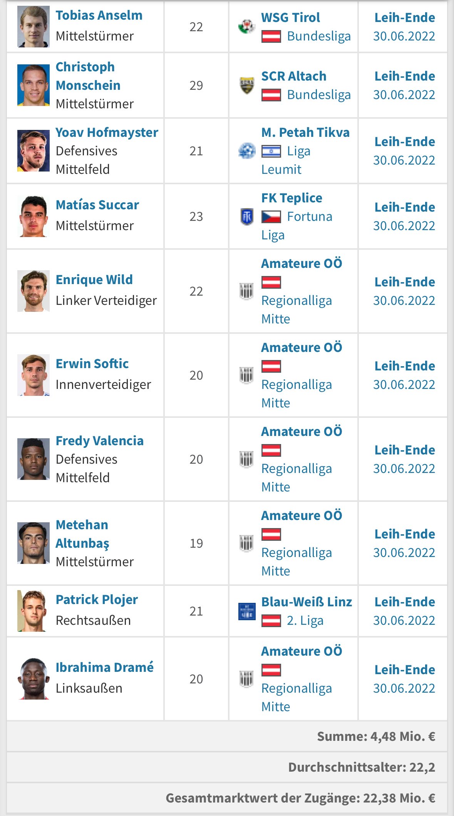Select Metehan Altunbaş's portrait photo

coord(34,543)
